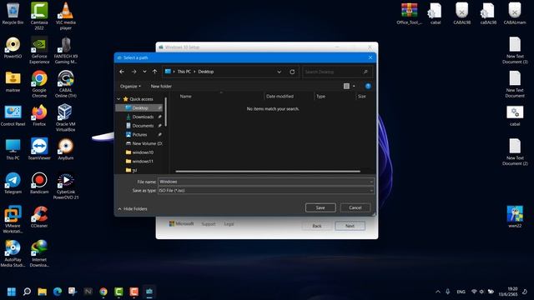Create a New folder

click(x=161, y=87)
